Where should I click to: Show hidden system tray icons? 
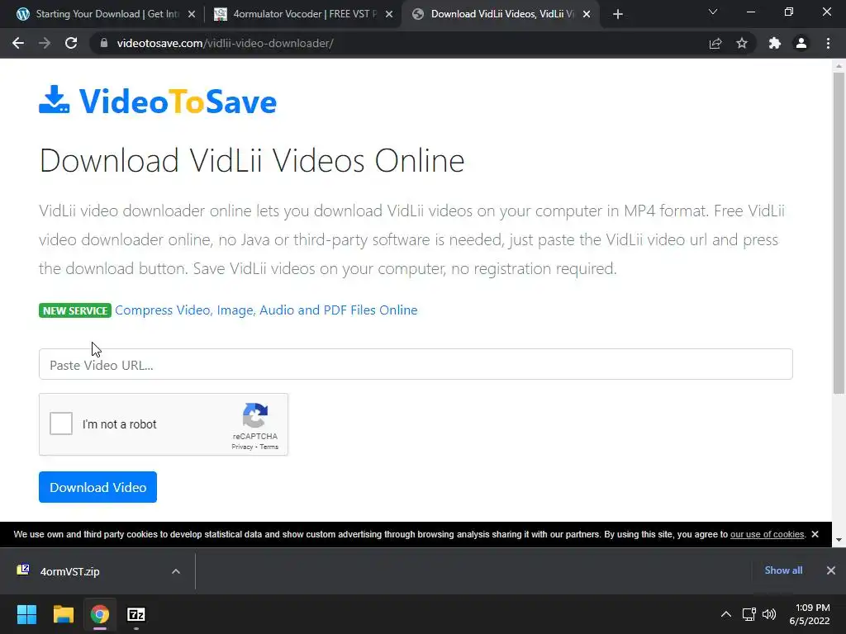[726, 614]
